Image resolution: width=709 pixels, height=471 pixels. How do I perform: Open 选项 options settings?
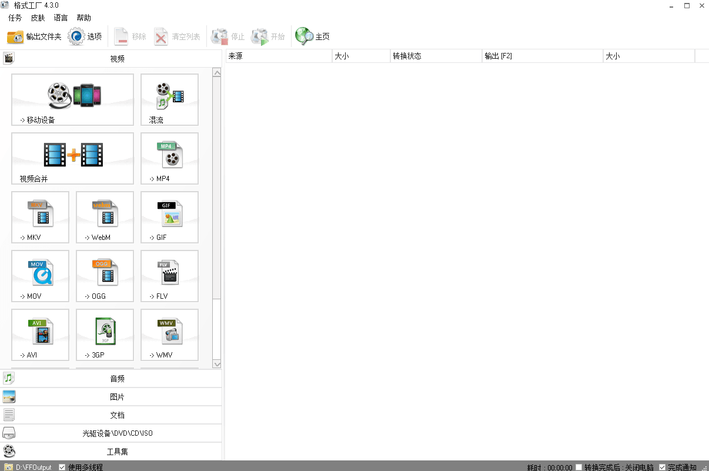85,36
